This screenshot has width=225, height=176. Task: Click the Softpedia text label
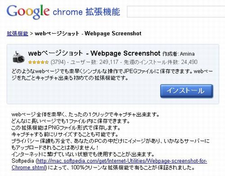pyautogui.click(x=23, y=161)
